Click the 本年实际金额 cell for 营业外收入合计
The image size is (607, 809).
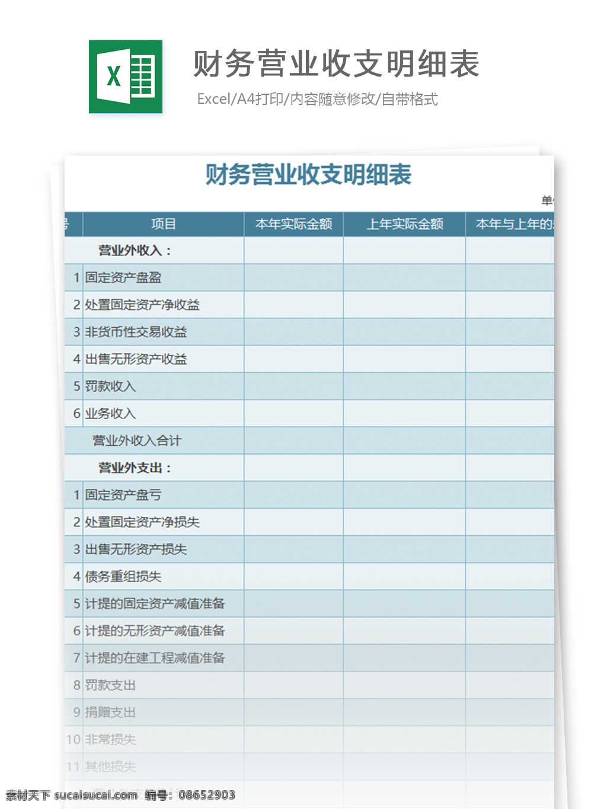(293, 440)
